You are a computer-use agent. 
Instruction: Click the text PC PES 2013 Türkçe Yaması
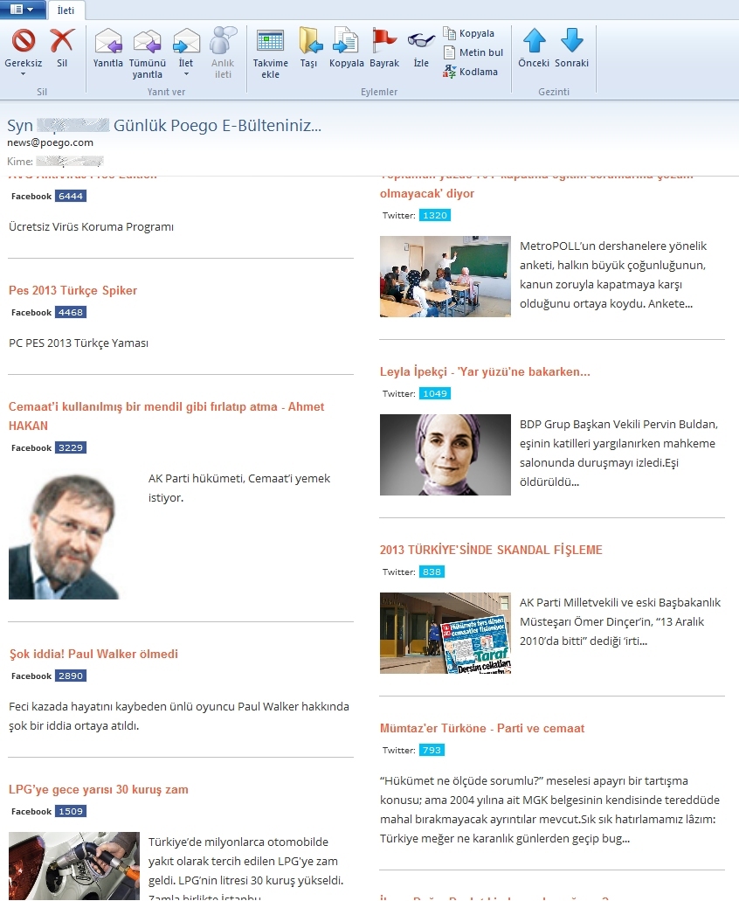79,343
